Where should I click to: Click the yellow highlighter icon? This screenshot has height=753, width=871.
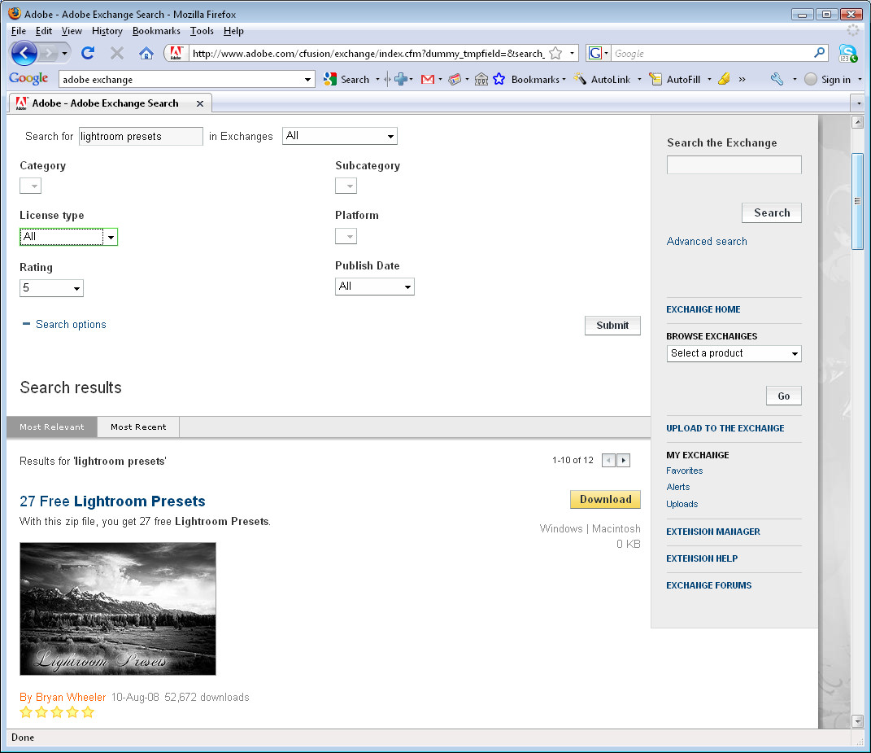(724, 79)
